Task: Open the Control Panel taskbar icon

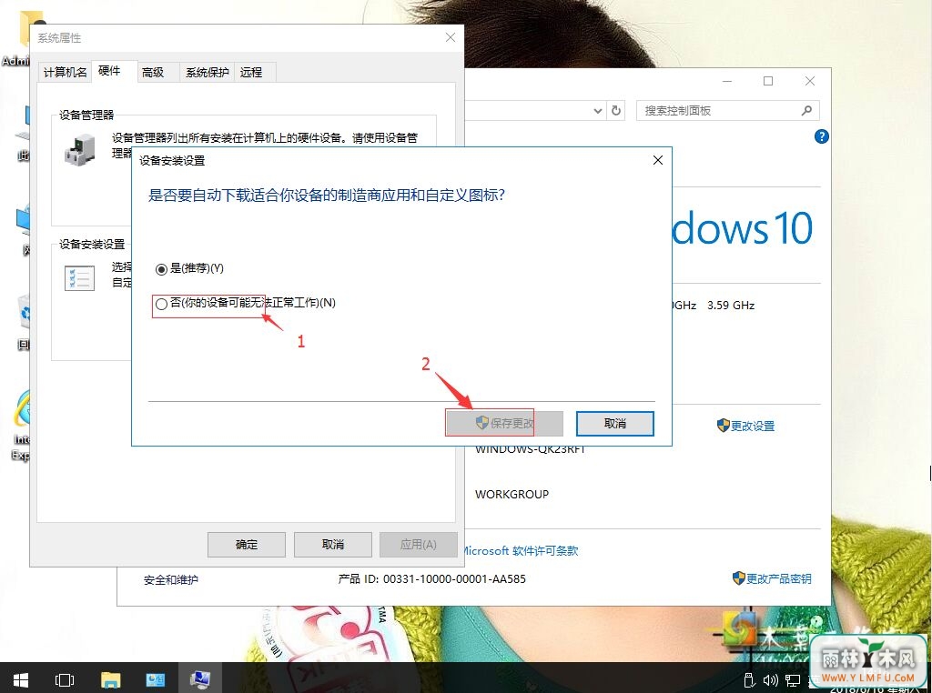Action: click(155, 679)
